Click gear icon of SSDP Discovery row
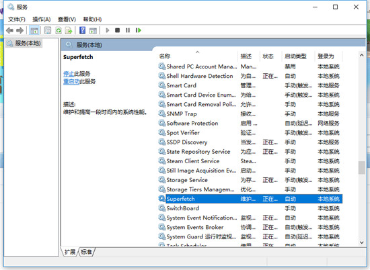The image size is (370, 270). [162, 142]
